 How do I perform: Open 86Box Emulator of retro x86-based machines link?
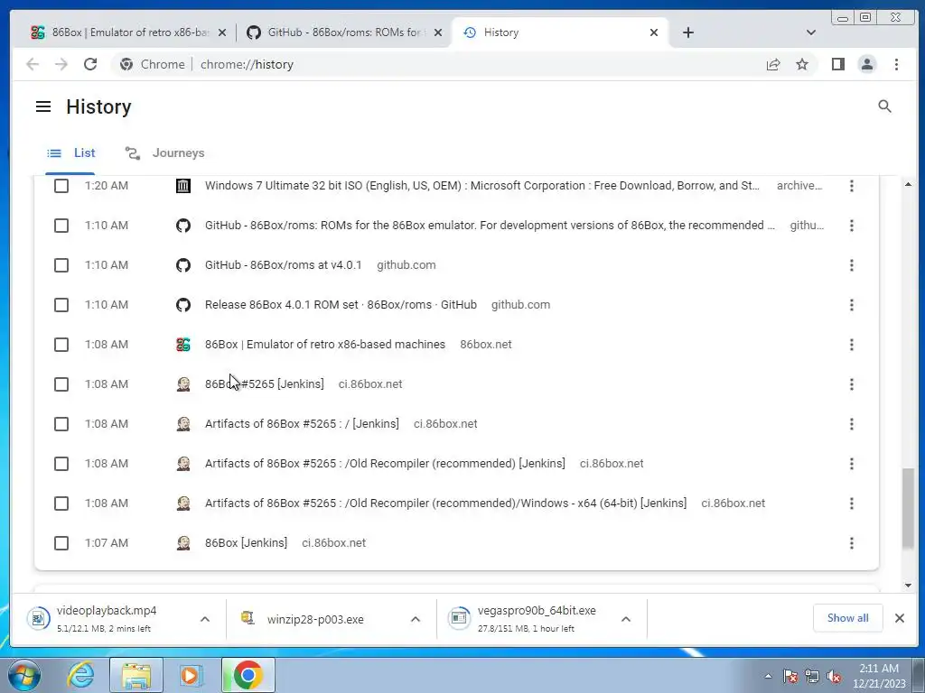click(x=325, y=345)
